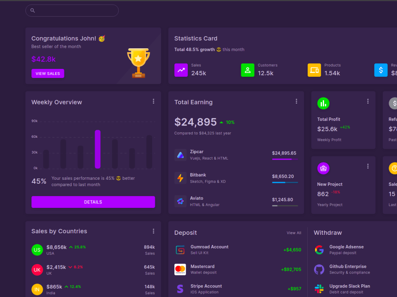Click the Mastercard logo icon

[180, 269]
